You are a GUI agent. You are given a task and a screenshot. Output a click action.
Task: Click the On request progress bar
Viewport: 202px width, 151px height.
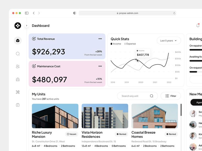tap(196, 72)
